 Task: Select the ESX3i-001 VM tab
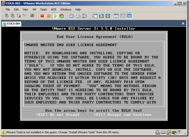pyautogui.click(x=11, y=24)
